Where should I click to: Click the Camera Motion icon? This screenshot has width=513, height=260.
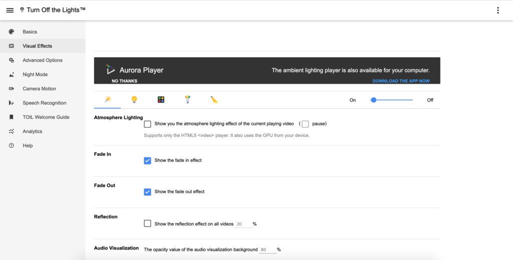coord(12,88)
